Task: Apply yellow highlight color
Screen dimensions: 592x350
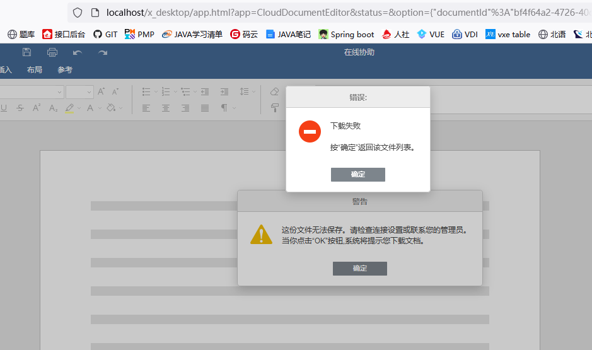Action: [x=69, y=108]
